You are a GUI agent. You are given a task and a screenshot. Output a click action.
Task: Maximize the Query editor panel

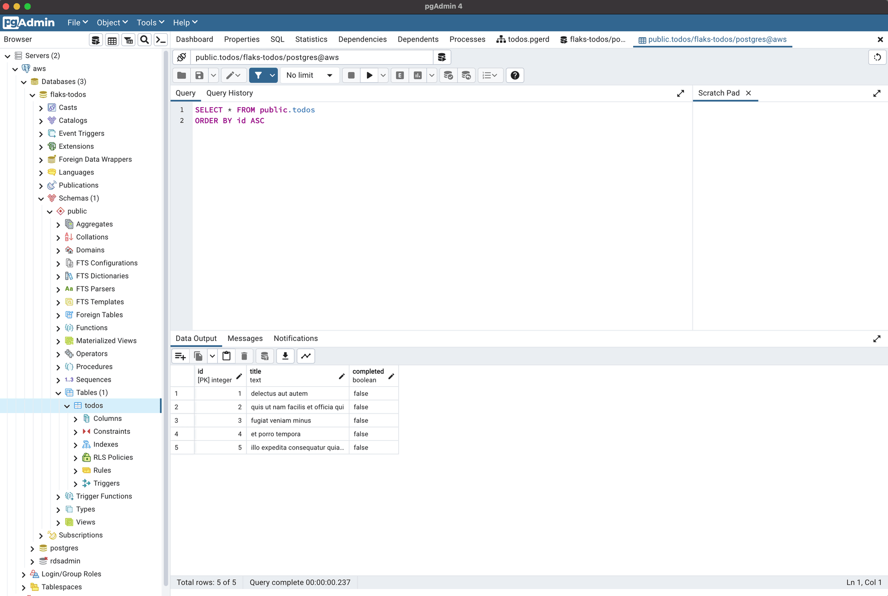[680, 93]
